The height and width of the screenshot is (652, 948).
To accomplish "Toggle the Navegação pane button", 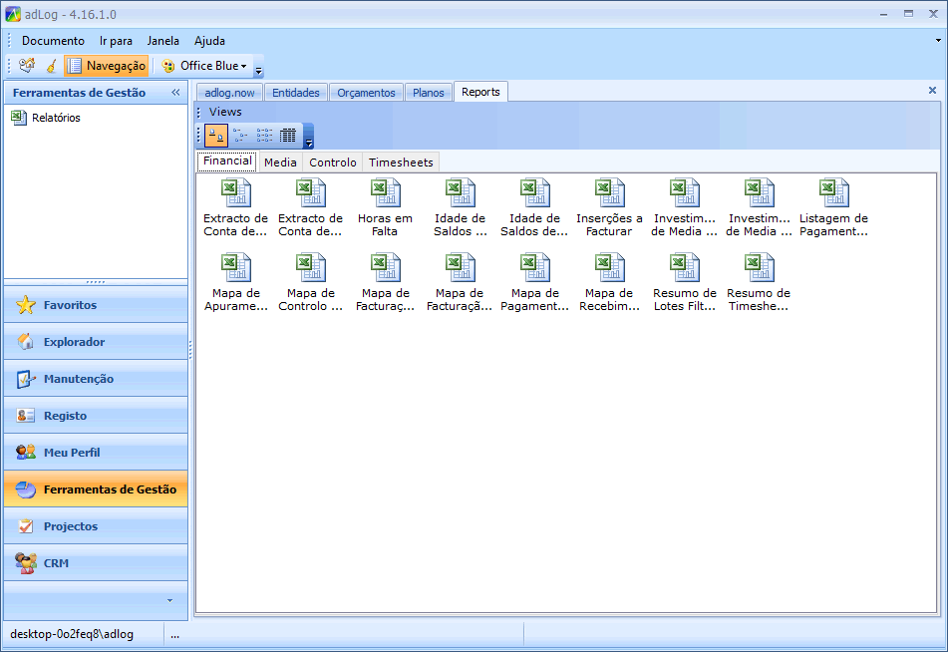I will coord(106,66).
